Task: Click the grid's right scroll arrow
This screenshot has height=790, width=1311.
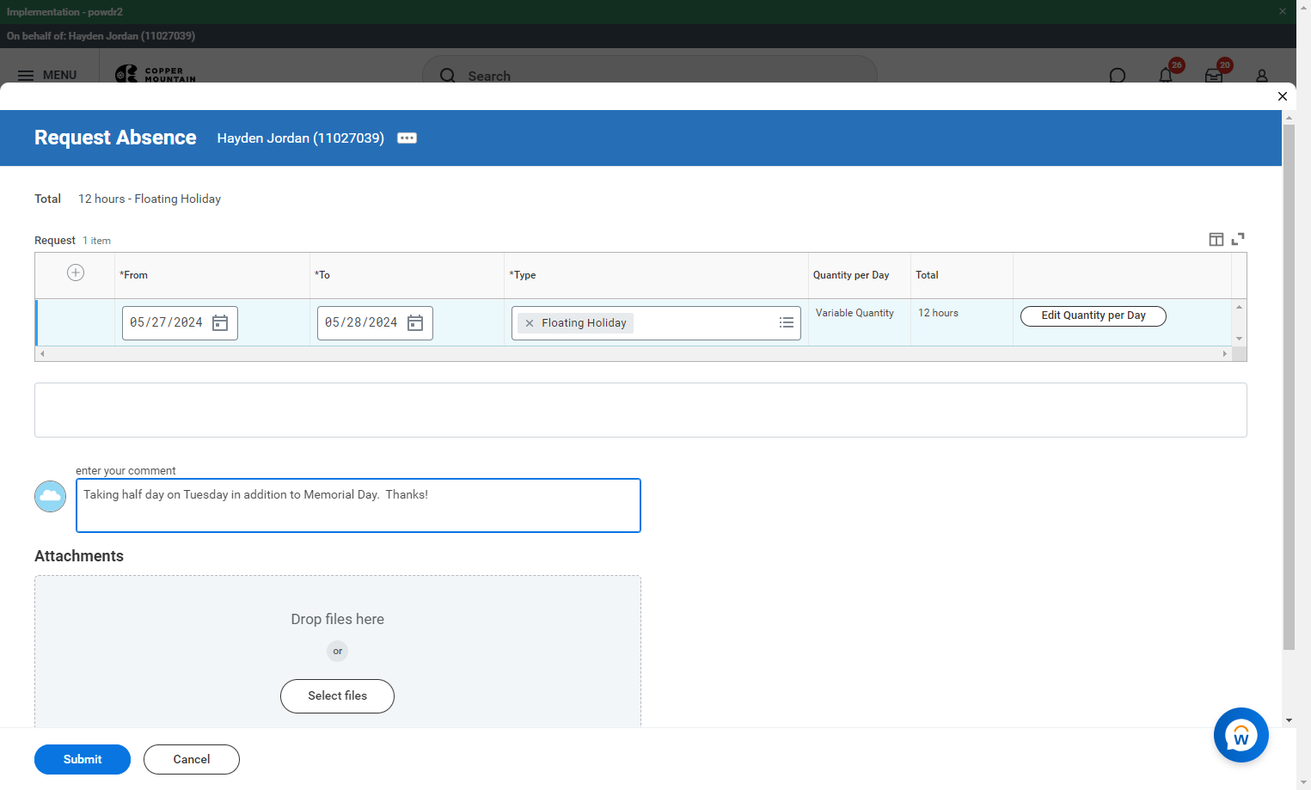Action: [x=1225, y=354]
